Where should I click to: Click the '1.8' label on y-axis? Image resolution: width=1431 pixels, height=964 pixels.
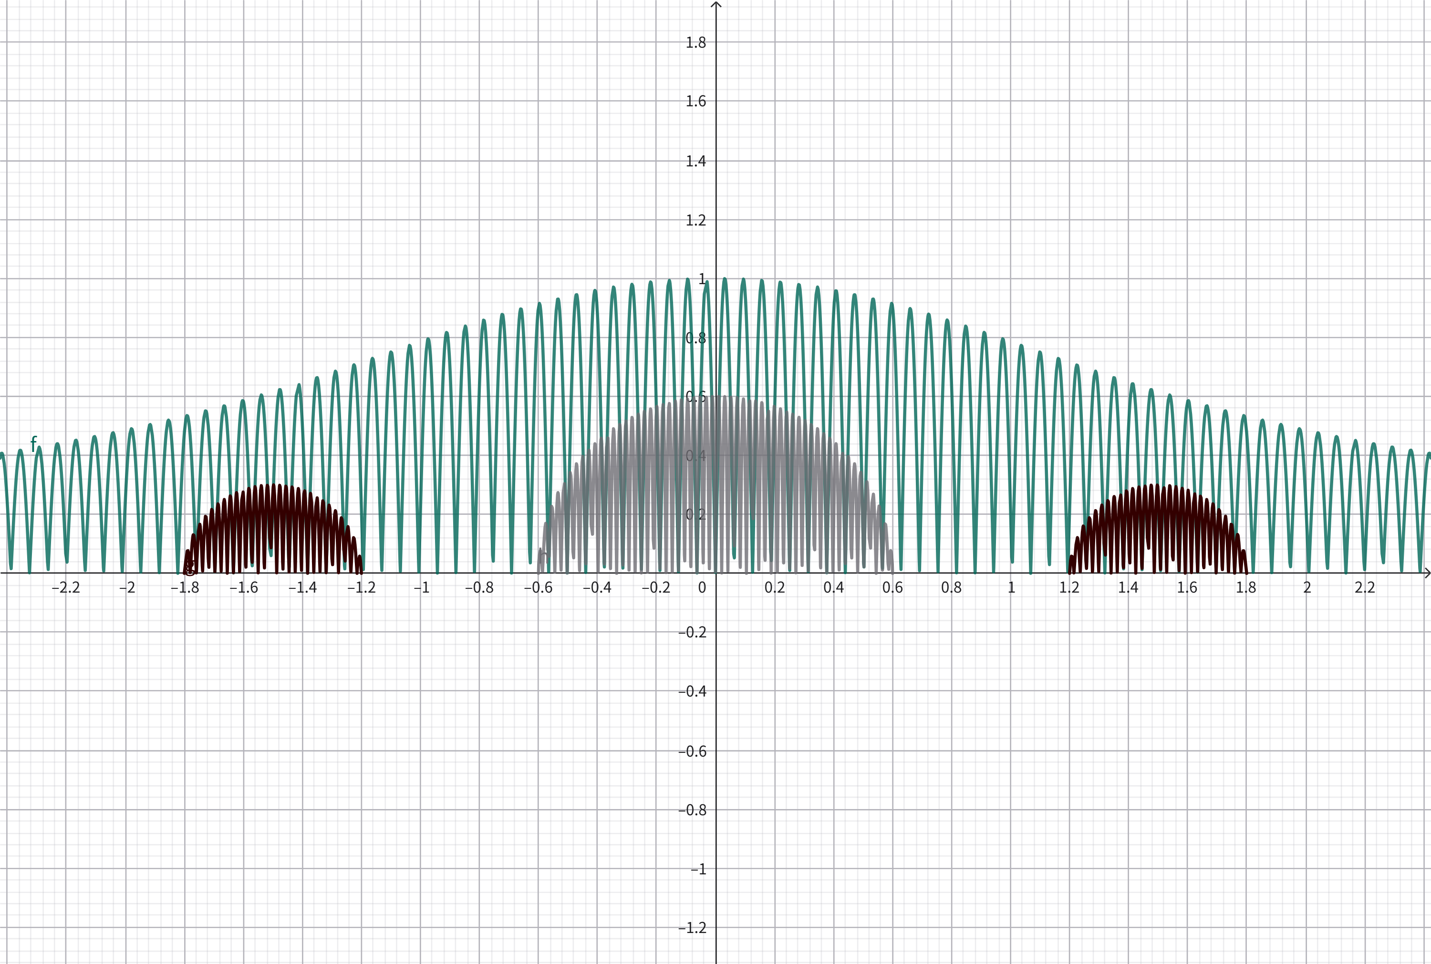point(695,42)
